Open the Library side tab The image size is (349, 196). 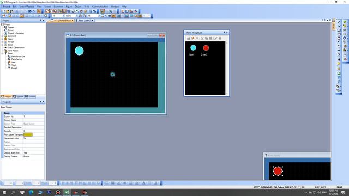tap(334, 25)
